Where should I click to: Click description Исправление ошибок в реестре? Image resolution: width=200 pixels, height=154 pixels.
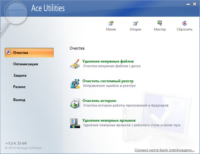click(x=109, y=86)
